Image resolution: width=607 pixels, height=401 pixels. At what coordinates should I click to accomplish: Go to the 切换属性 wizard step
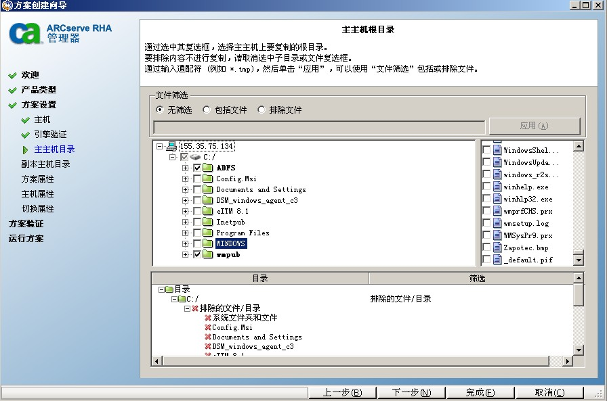[x=37, y=208]
